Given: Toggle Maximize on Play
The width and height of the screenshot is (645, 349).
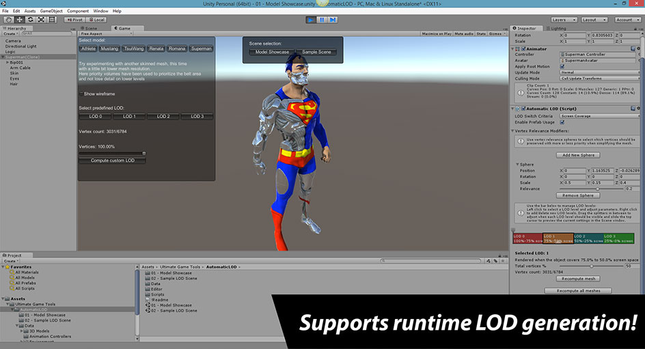Looking at the screenshot, I should click(x=437, y=33).
